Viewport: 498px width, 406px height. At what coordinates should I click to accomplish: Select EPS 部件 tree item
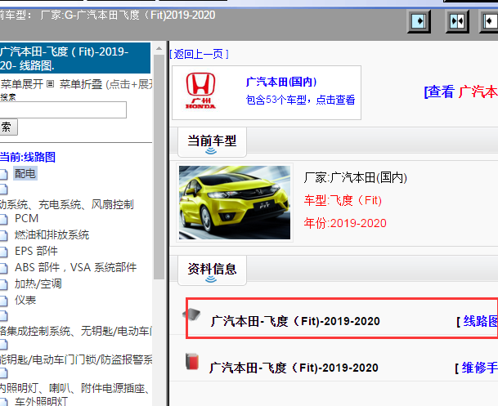(36, 252)
